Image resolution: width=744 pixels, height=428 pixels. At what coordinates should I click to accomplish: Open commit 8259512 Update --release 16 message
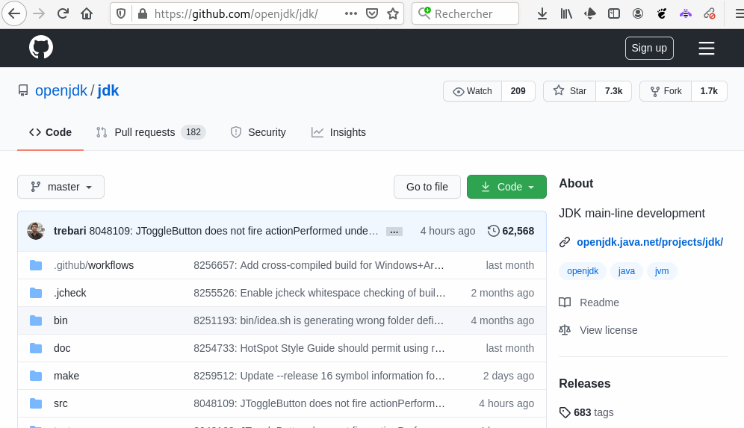pos(319,376)
